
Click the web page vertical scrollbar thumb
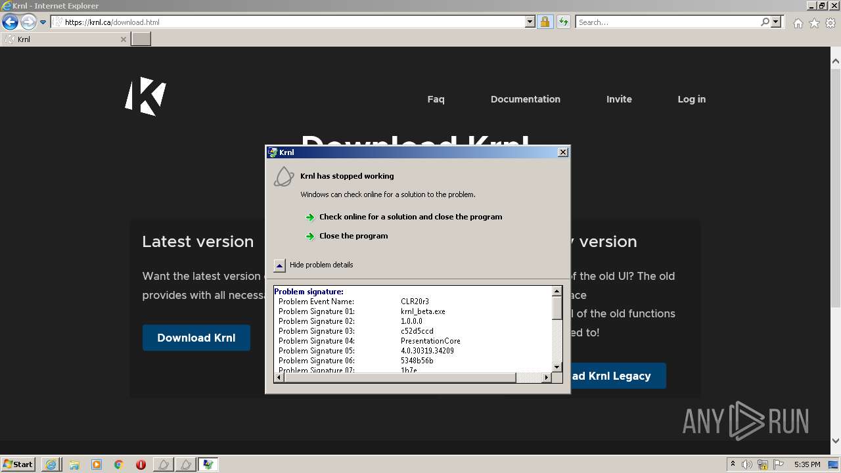pyautogui.click(x=836, y=188)
